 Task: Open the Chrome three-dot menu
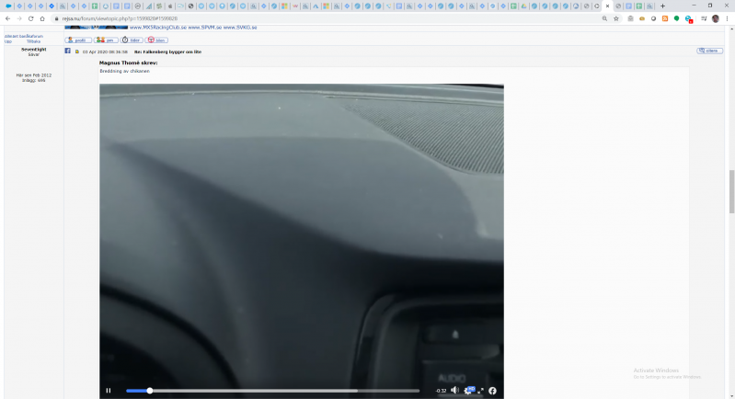pos(727,18)
